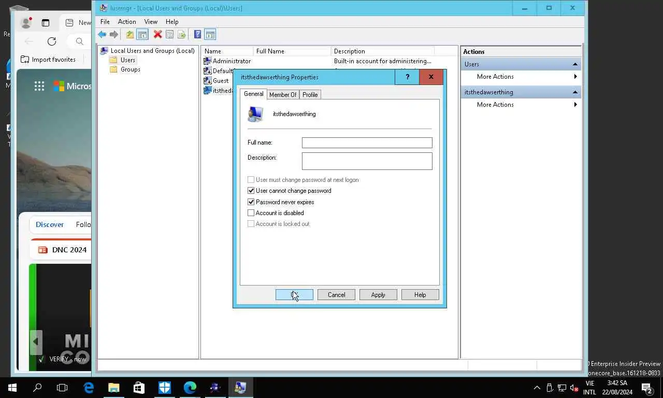Click Import favorites in Edge

[x=48, y=60]
